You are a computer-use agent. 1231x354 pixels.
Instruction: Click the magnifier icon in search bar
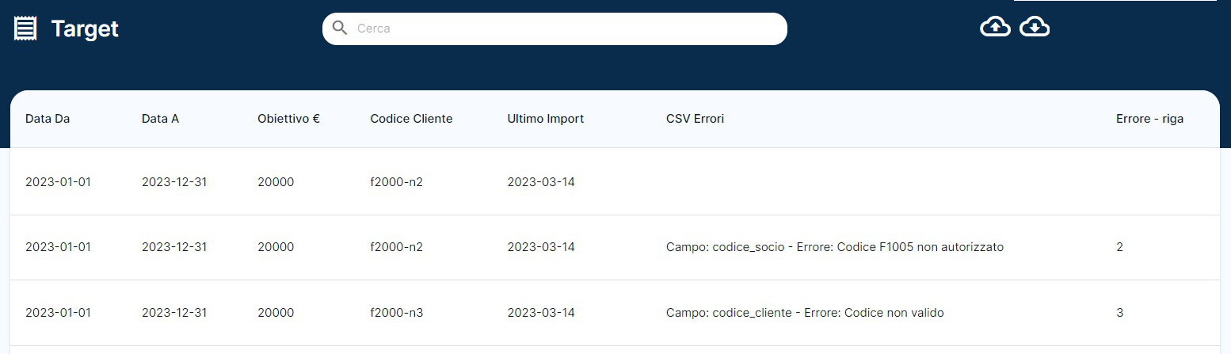(x=340, y=29)
